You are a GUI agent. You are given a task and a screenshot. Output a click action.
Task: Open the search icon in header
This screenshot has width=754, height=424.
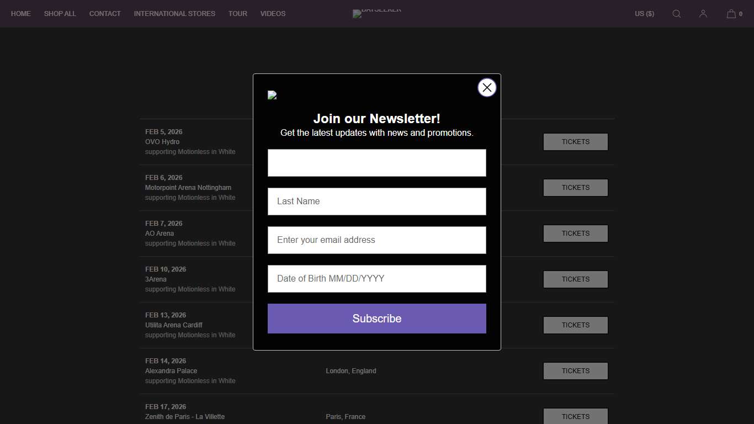(x=676, y=14)
